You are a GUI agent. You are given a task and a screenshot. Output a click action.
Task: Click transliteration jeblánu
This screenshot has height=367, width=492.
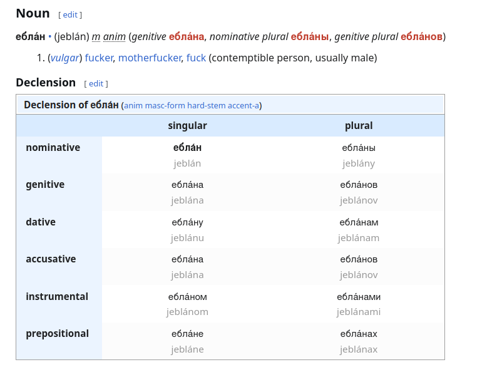coord(187,238)
